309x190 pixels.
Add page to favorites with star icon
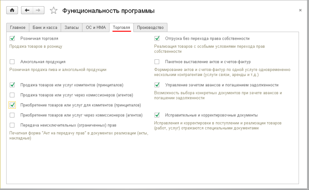(54, 11)
